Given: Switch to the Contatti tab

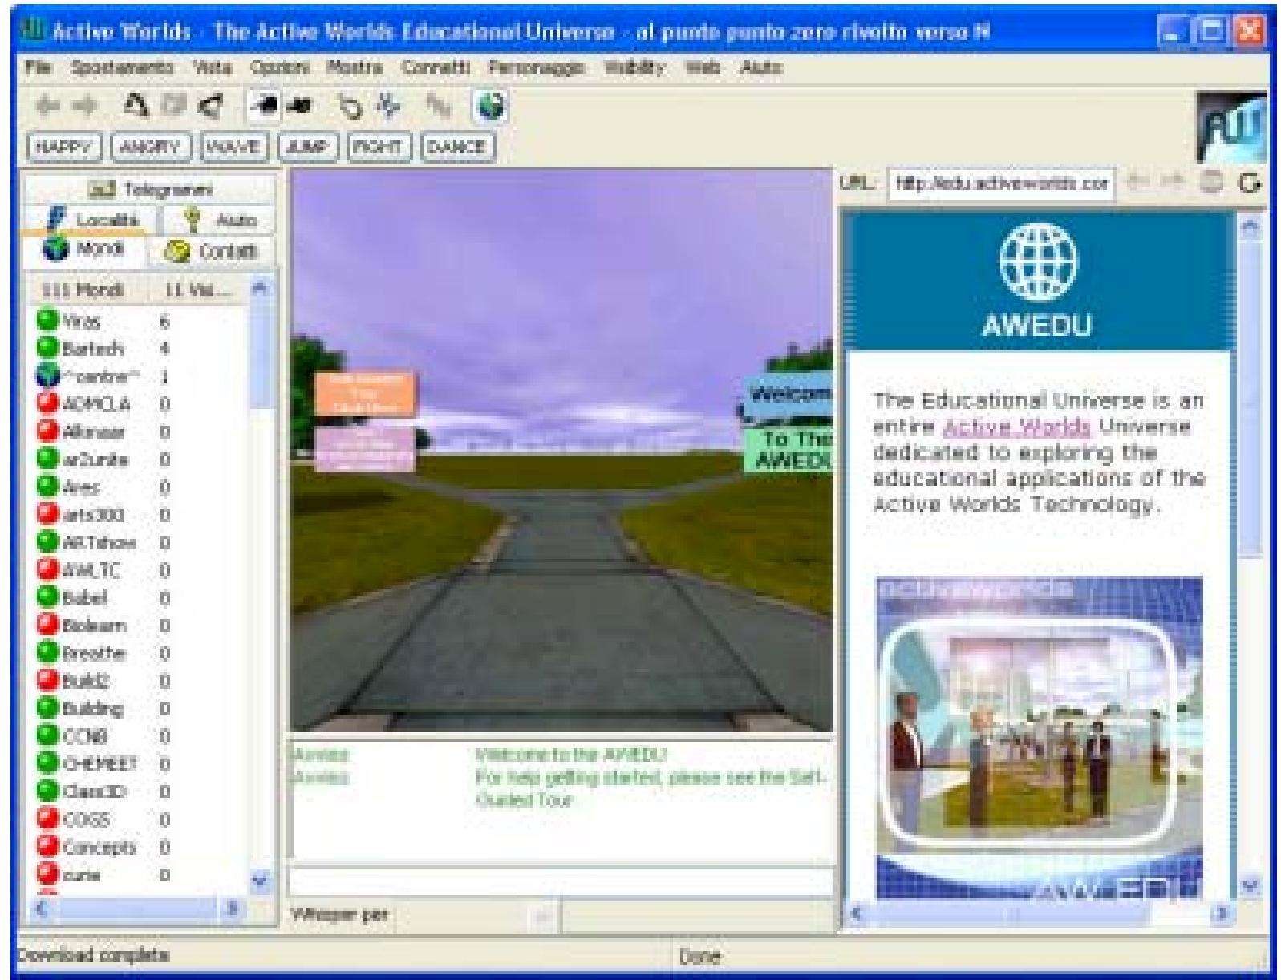Looking at the screenshot, I should tap(213, 251).
